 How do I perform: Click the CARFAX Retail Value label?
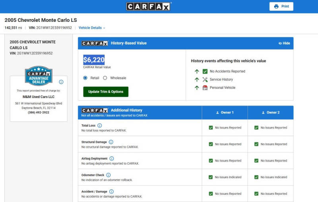pyautogui.click(x=97, y=67)
